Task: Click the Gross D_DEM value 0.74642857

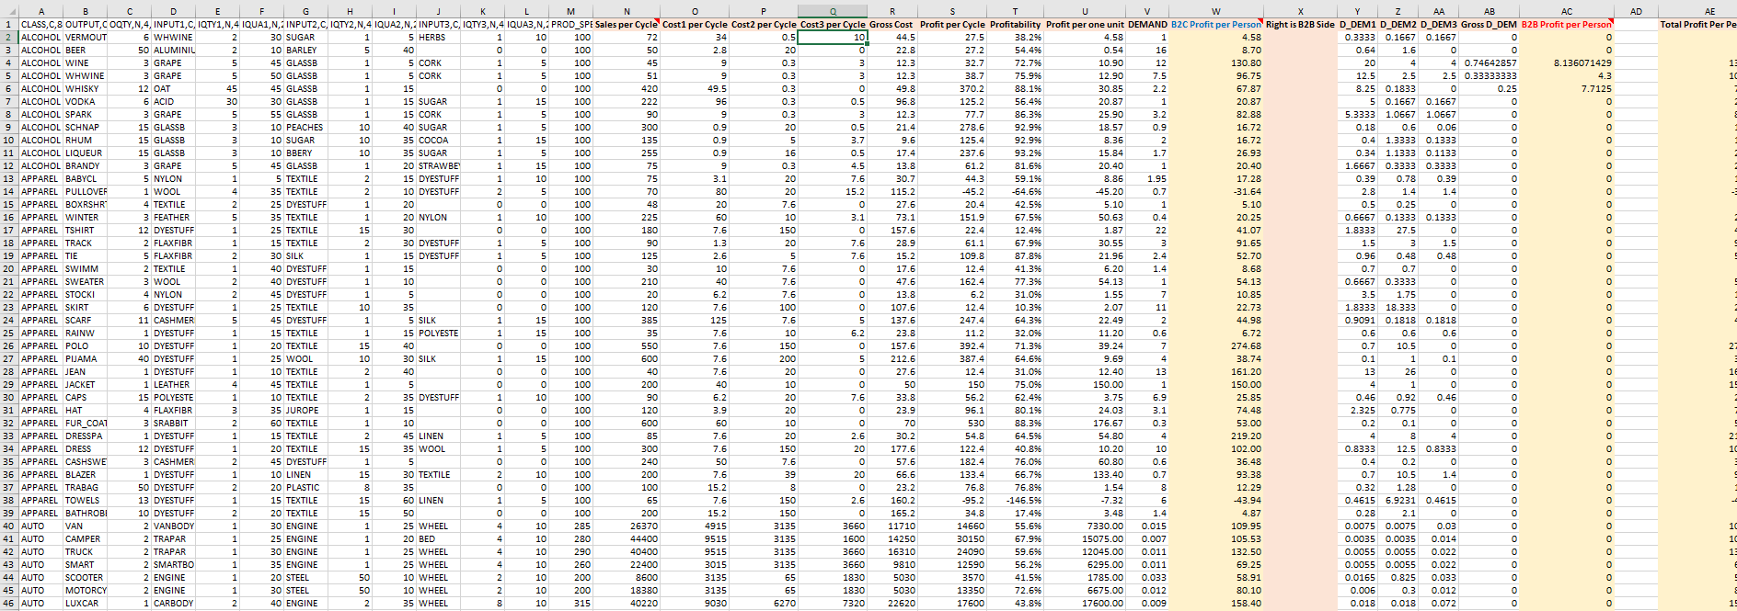Action: tap(1490, 63)
